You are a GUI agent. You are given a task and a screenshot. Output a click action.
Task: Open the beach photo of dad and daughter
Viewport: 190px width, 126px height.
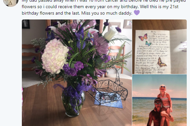(x=159, y=100)
